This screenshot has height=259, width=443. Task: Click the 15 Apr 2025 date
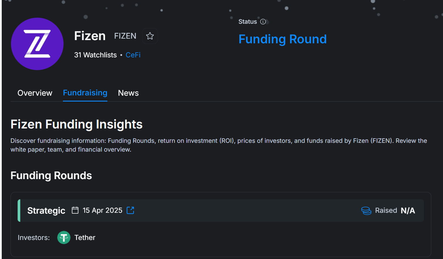coord(102,210)
